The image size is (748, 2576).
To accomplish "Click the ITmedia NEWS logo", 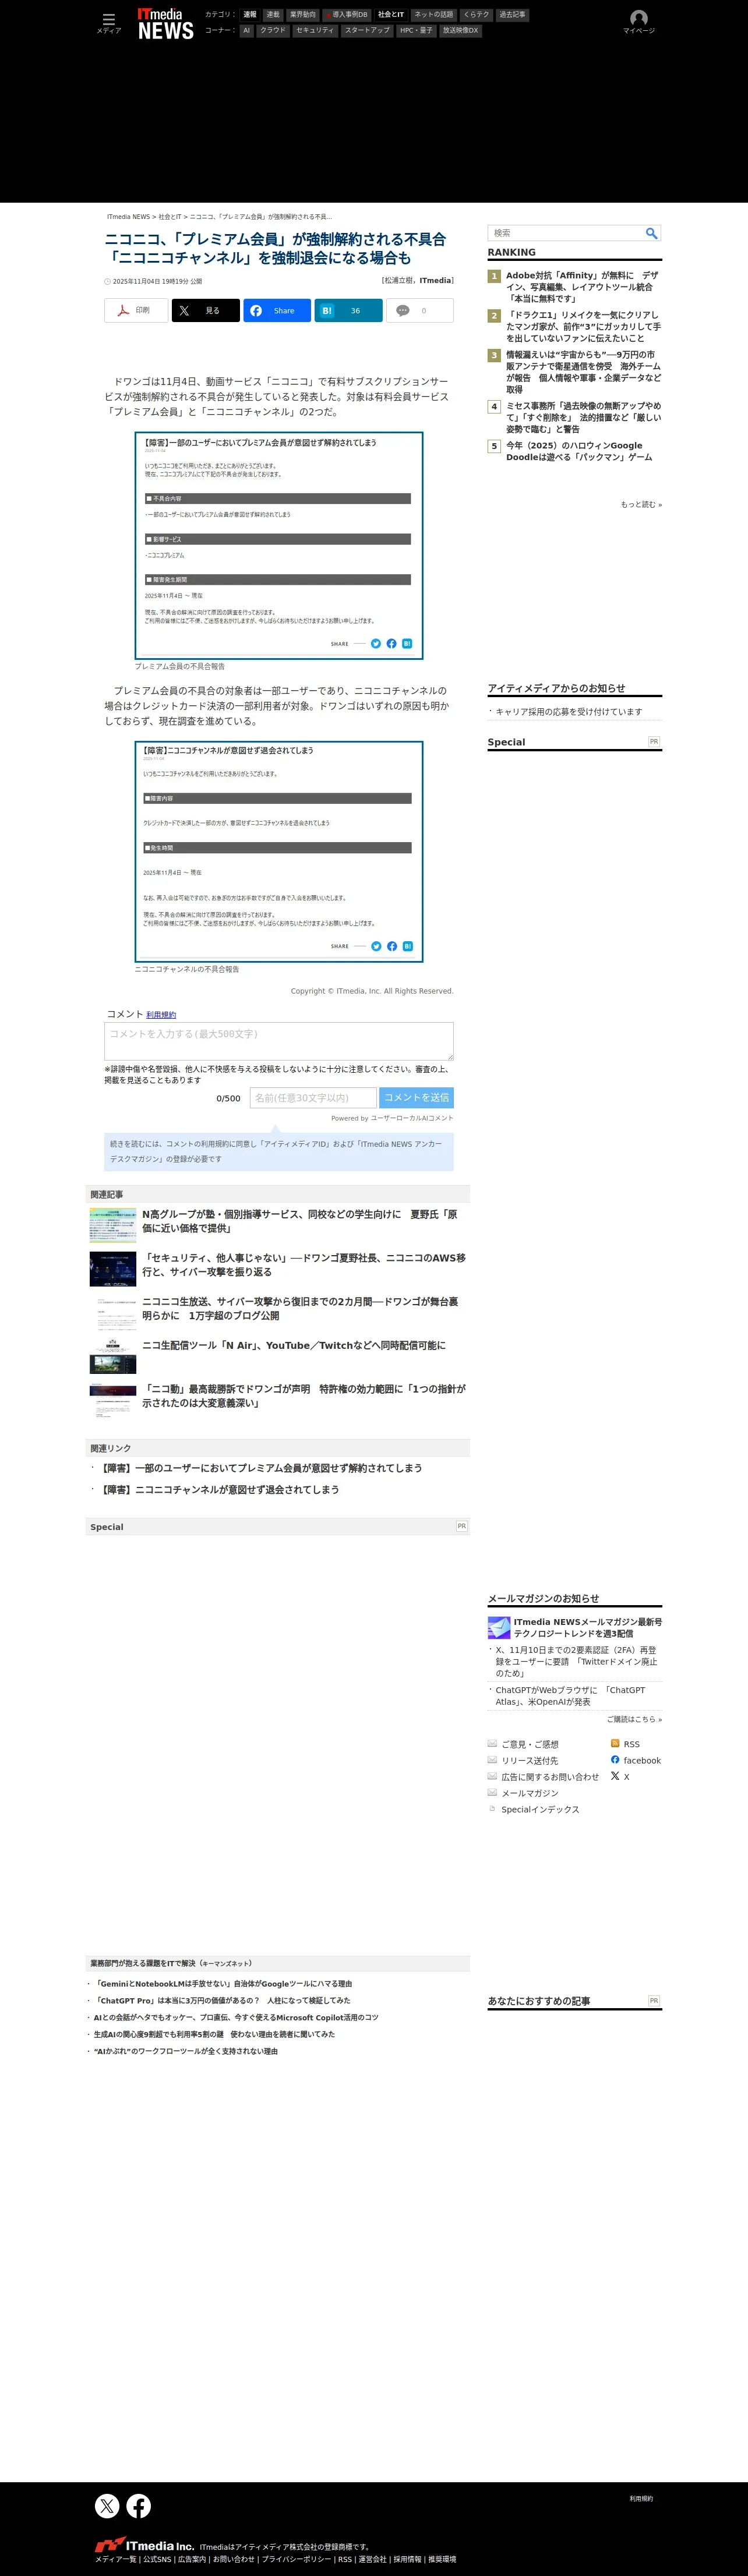I will (165, 24).
